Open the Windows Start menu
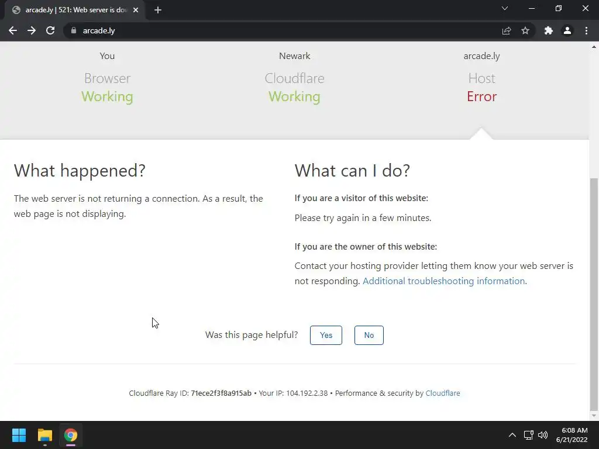599x449 pixels. click(19, 435)
